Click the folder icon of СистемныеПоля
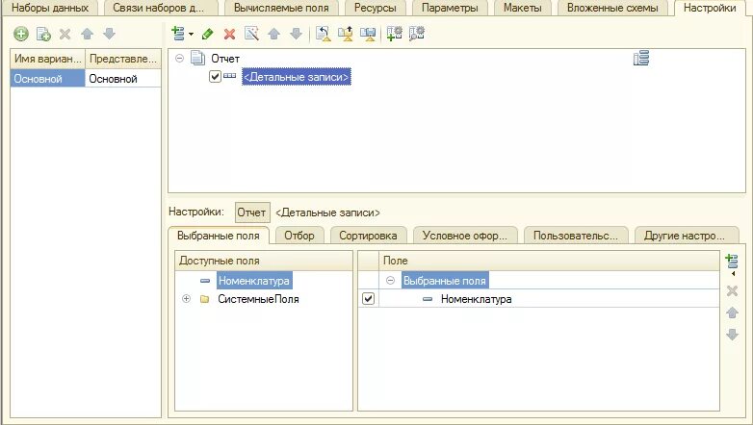The height and width of the screenshot is (425, 753). click(x=204, y=299)
